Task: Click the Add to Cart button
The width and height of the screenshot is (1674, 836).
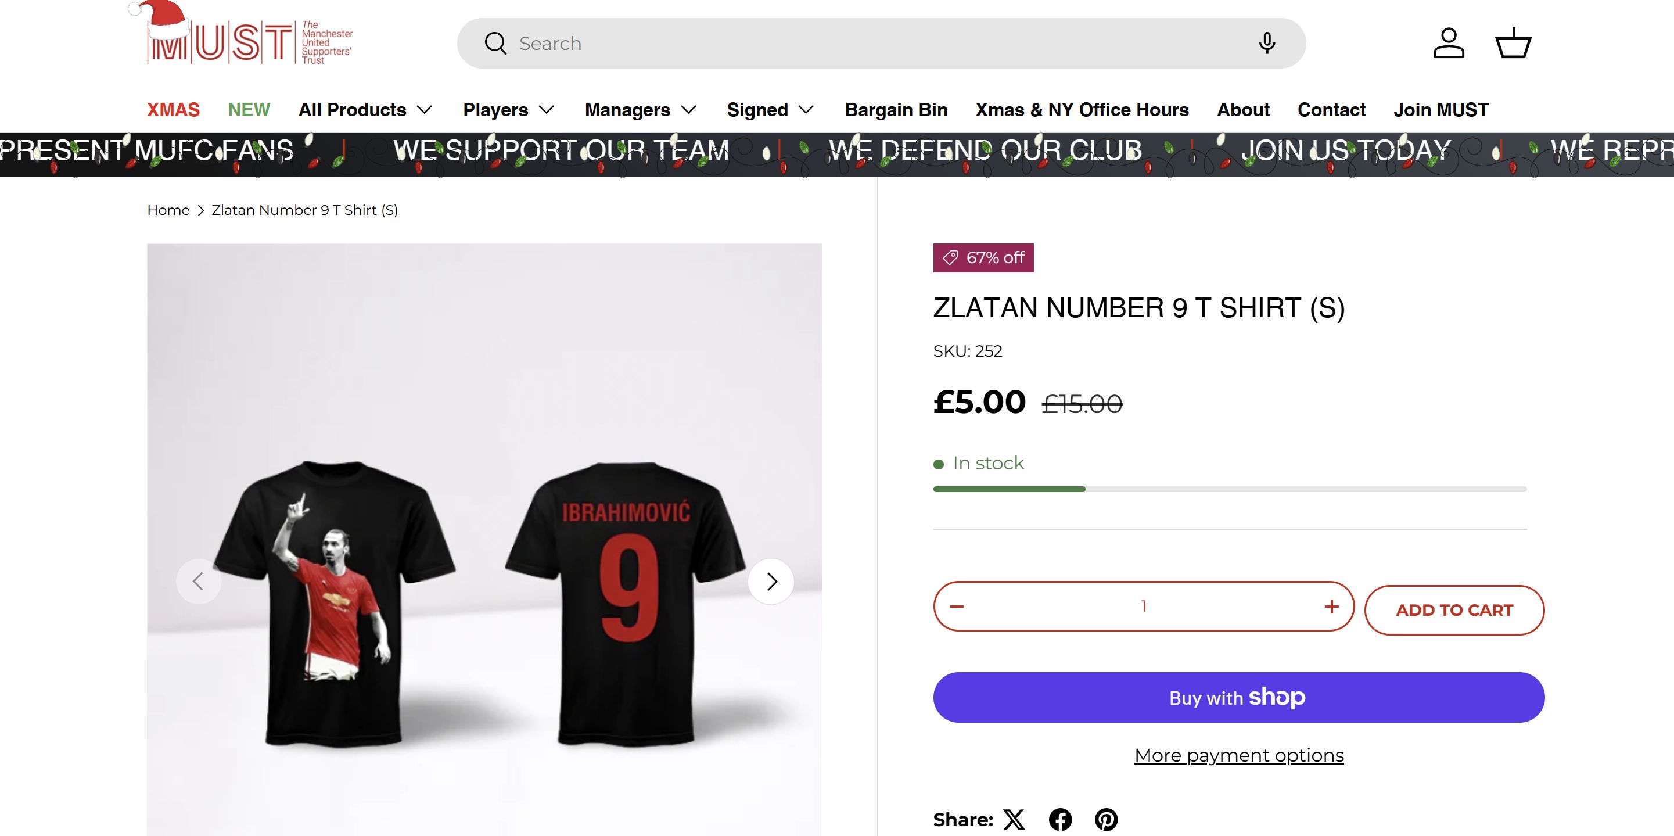Action: pos(1454,610)
